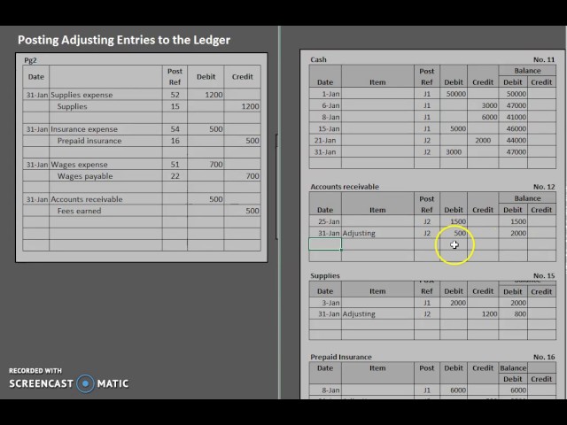Click 'No. 15' account number label
Viewport: 567px width, 425px height.
point(544,275)
